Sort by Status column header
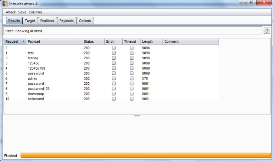 coord(93,42)
